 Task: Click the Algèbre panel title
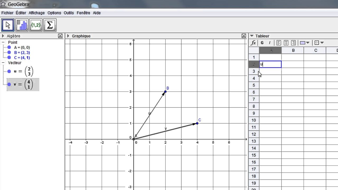(x=13, y=36)
